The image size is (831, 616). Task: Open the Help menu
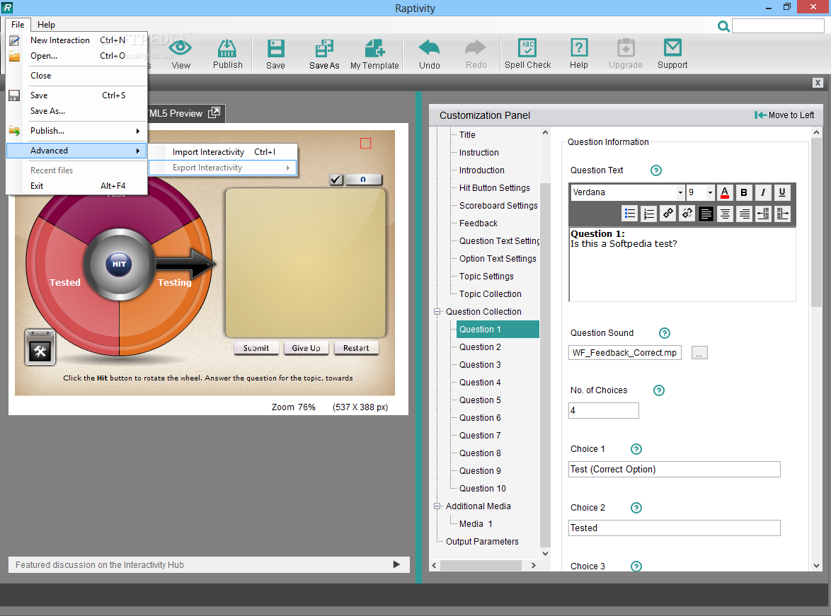[x=46, y=24]
